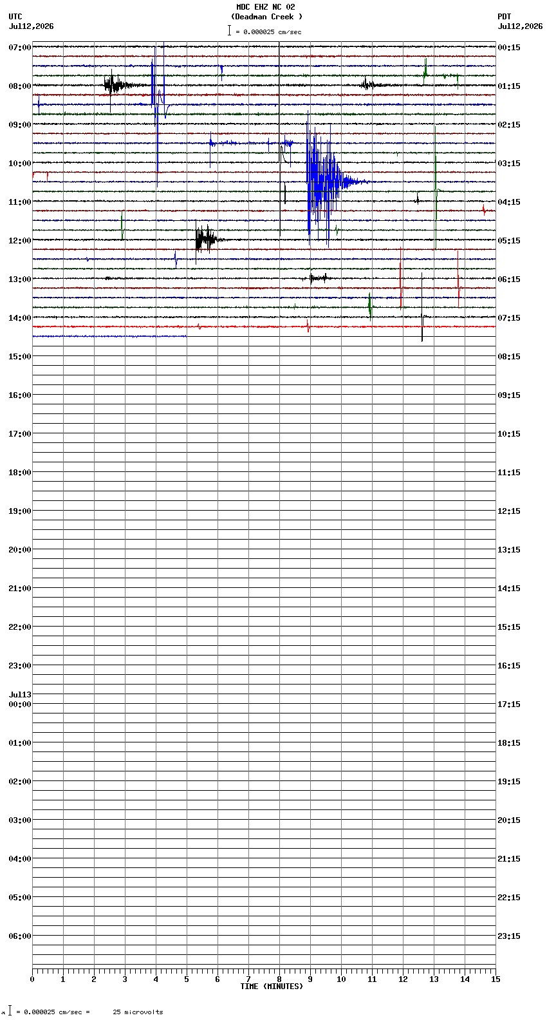The height and width of the screenshot is (1020, 547).
Task: Click the 05:15 PDT row label
Action: [509, 241]
